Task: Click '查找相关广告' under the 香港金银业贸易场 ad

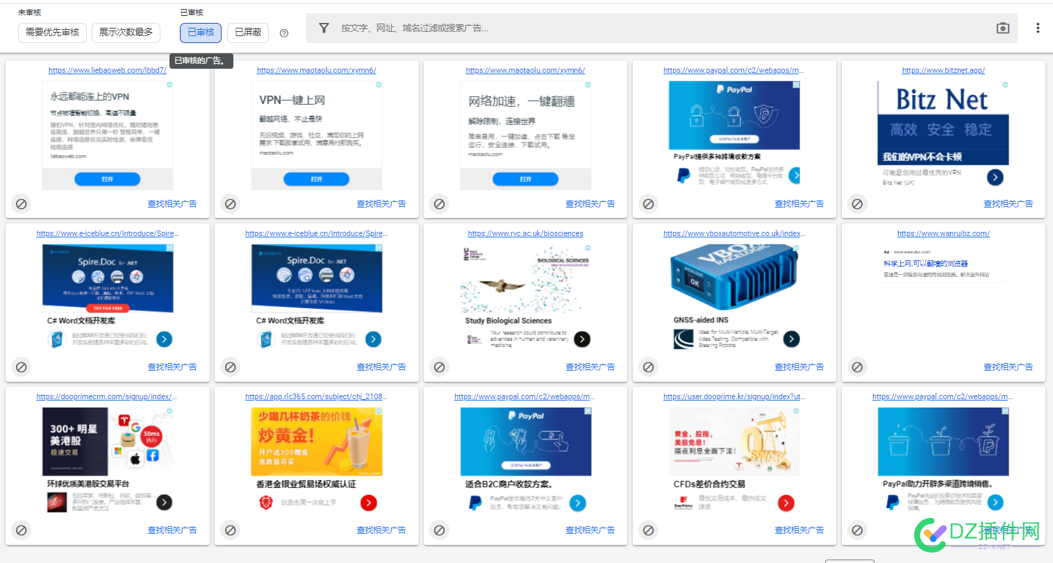Action: click(381, 530)
